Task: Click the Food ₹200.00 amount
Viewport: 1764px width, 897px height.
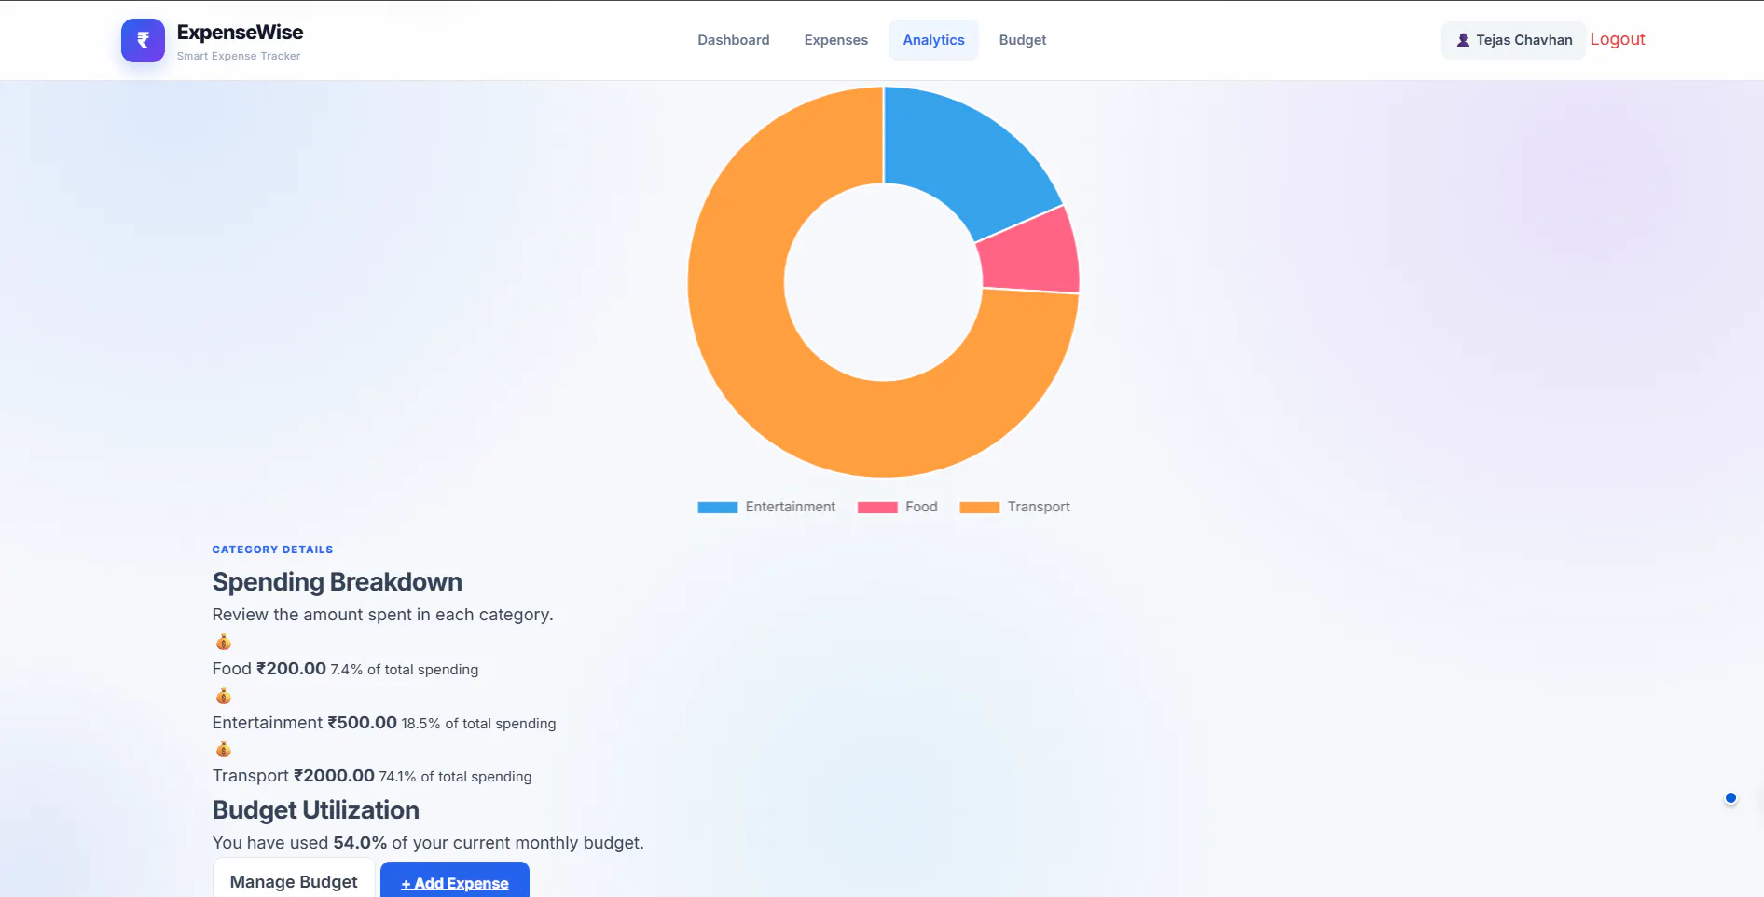Action: point(291,669)
